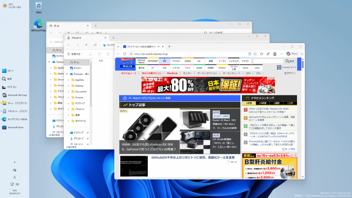352x198 pixels.
Task: Click the site 検索 button
Action: pyautogui.click(x=290, y=61)
